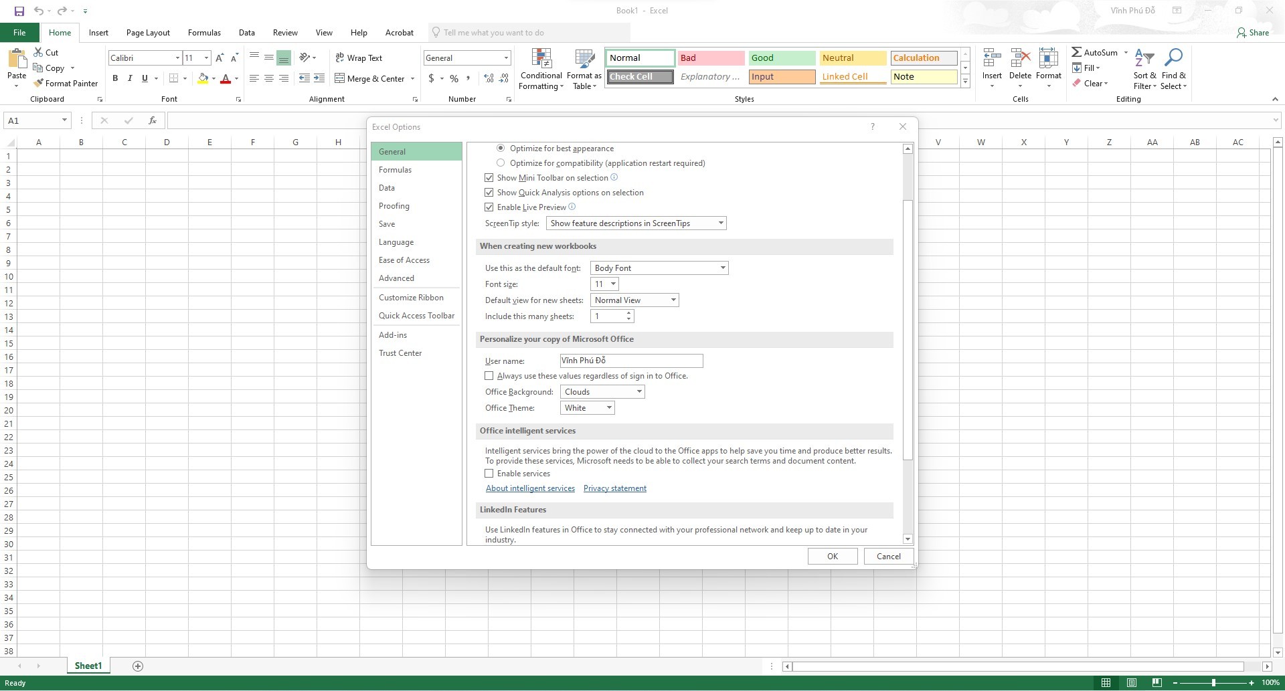
Task: Open Office Background Clouds dropdown
Action: 602,392
